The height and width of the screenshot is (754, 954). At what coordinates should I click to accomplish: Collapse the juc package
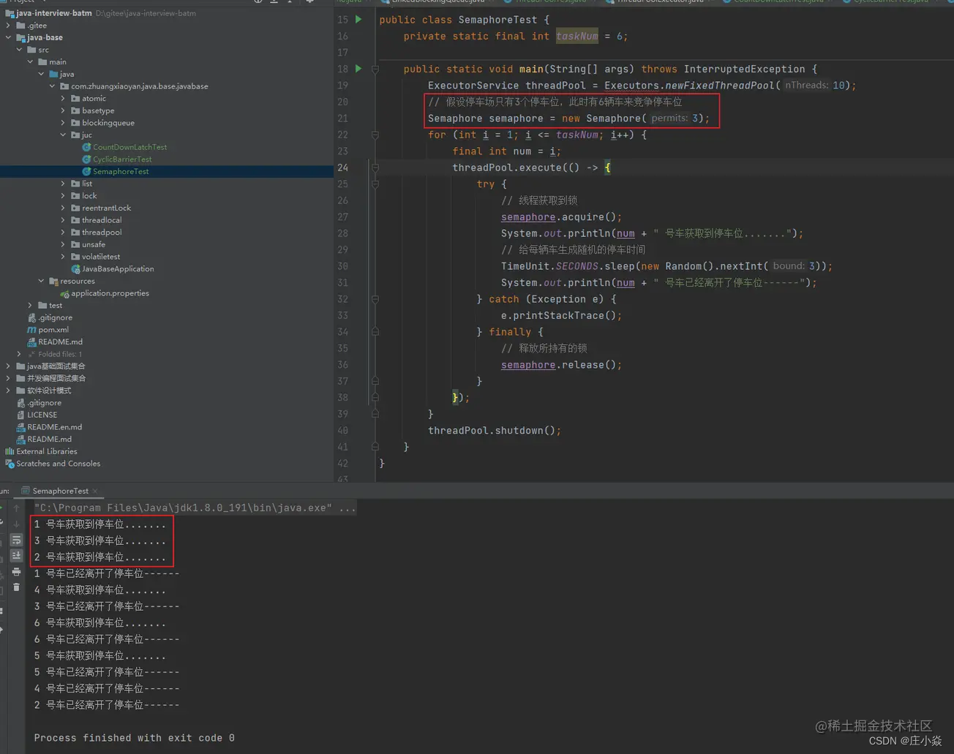point(63,135)
